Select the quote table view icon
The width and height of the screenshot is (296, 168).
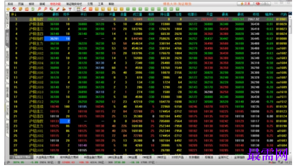tap(78, 9)
